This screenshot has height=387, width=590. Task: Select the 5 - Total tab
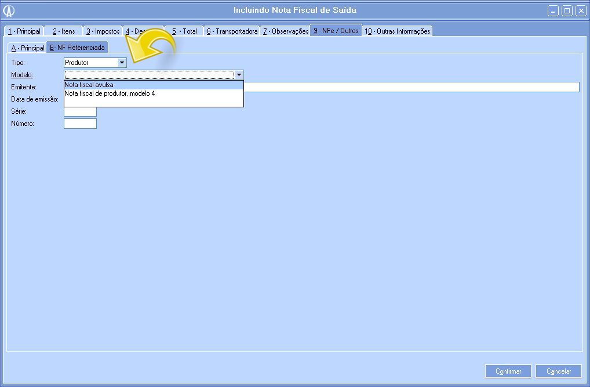(x=184, y=31)
